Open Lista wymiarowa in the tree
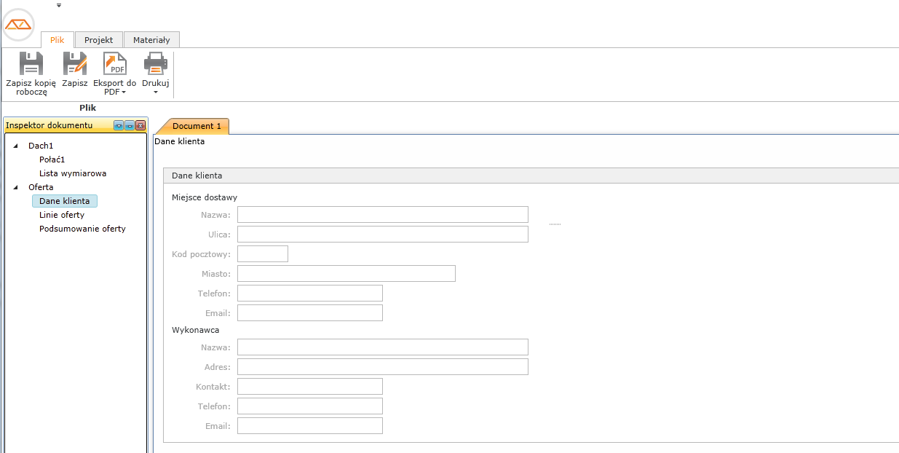This screenshot has height=453, width=899. [x=73, y=173]
